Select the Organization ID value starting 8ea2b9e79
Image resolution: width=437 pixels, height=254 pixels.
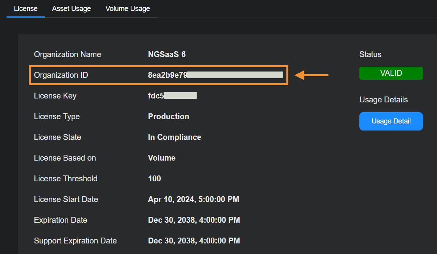[x=215, y=75]
